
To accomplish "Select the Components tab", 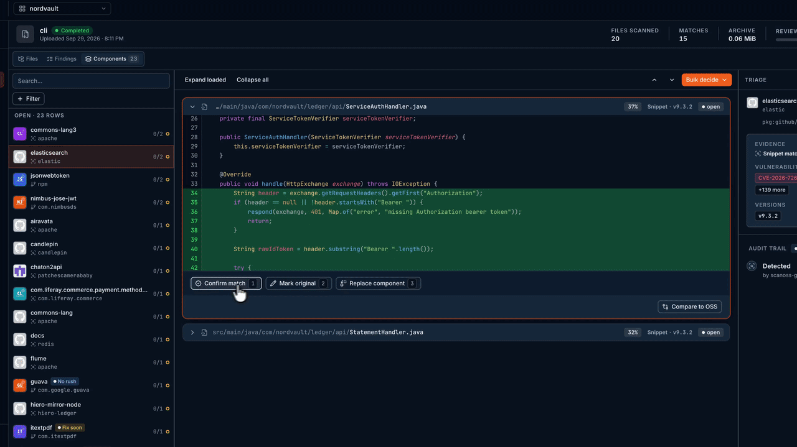I will 113,59.
